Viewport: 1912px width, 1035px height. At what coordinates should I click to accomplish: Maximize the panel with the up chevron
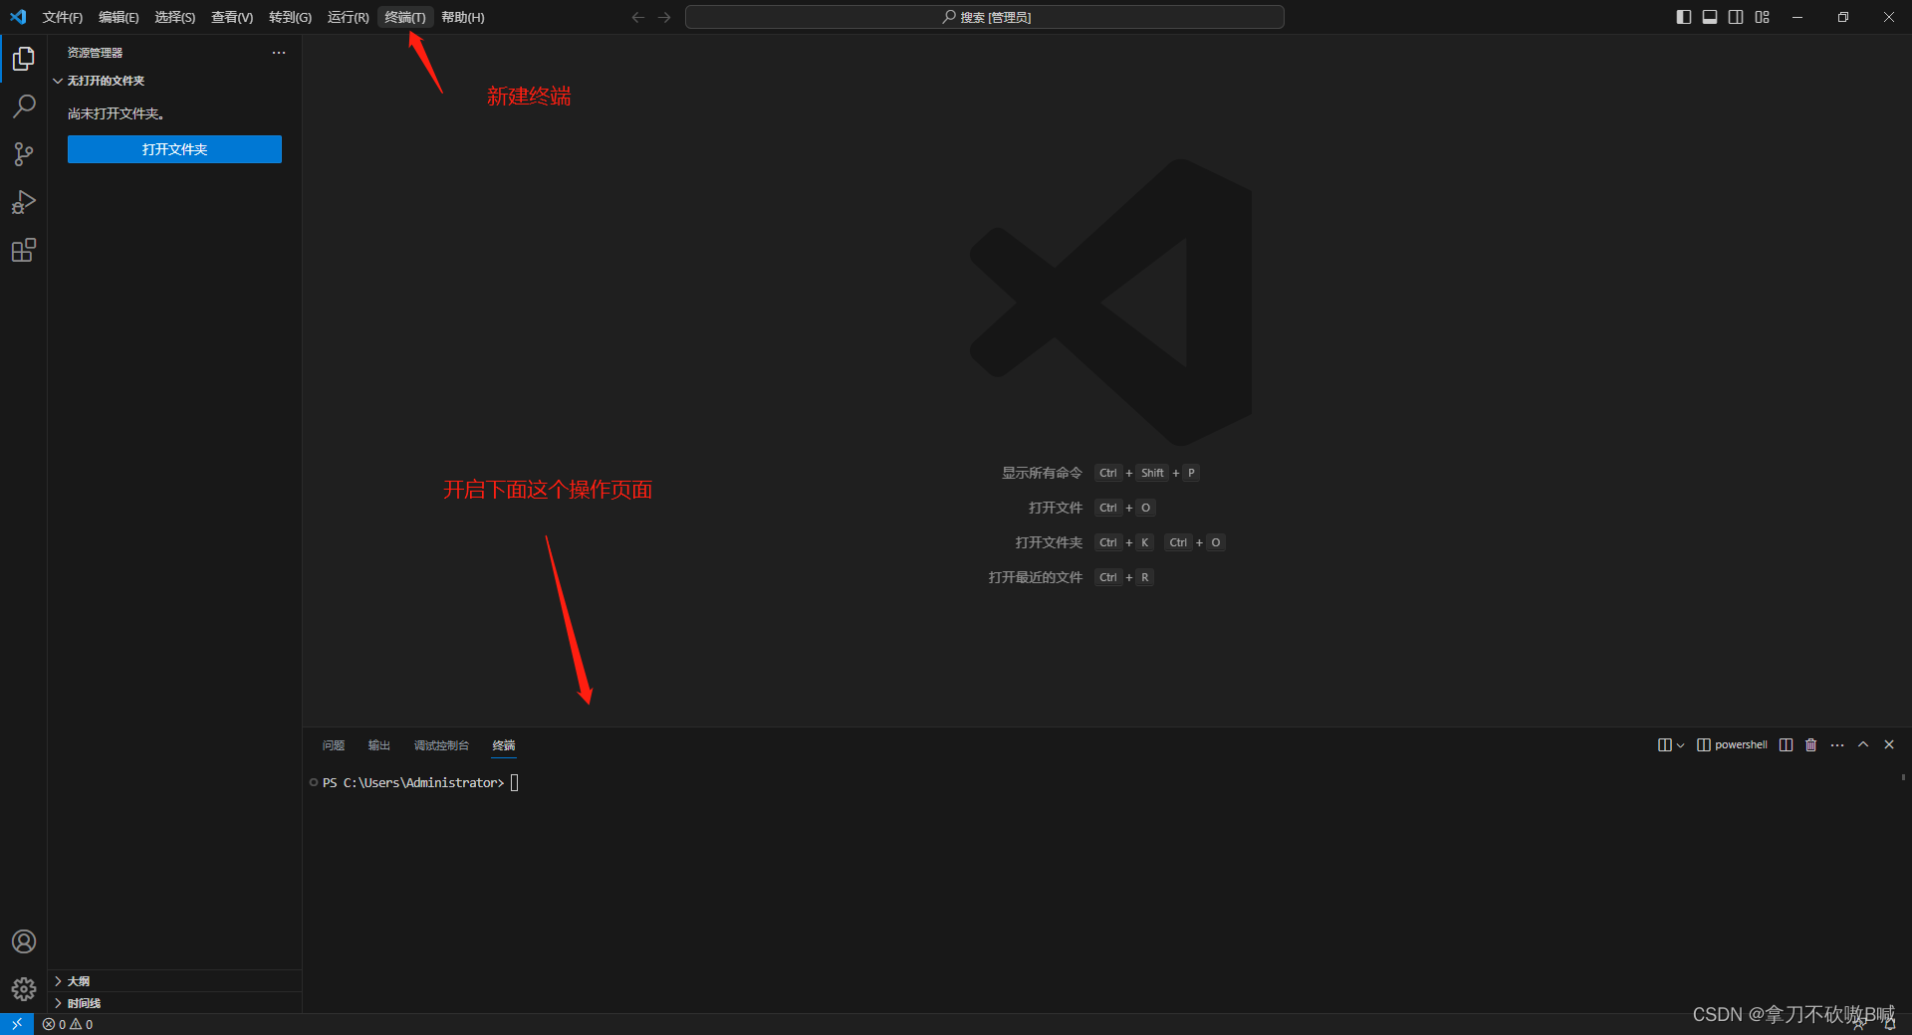[x=1863, y=744]
